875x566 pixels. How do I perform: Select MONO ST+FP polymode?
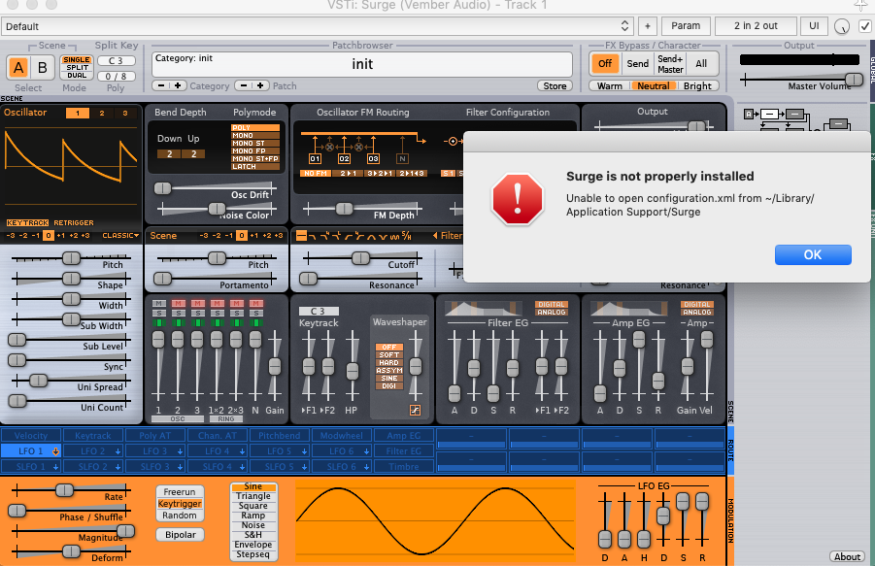pos(255,159)
